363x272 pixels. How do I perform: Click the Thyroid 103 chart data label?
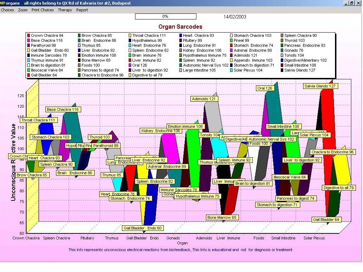point(100,137)
